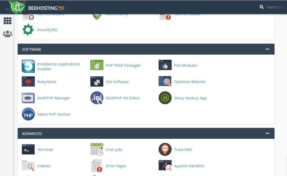Viewport: 287px width, 176px height.
Task: Go to Setup Node.js App link
Action: click(190, 98)
